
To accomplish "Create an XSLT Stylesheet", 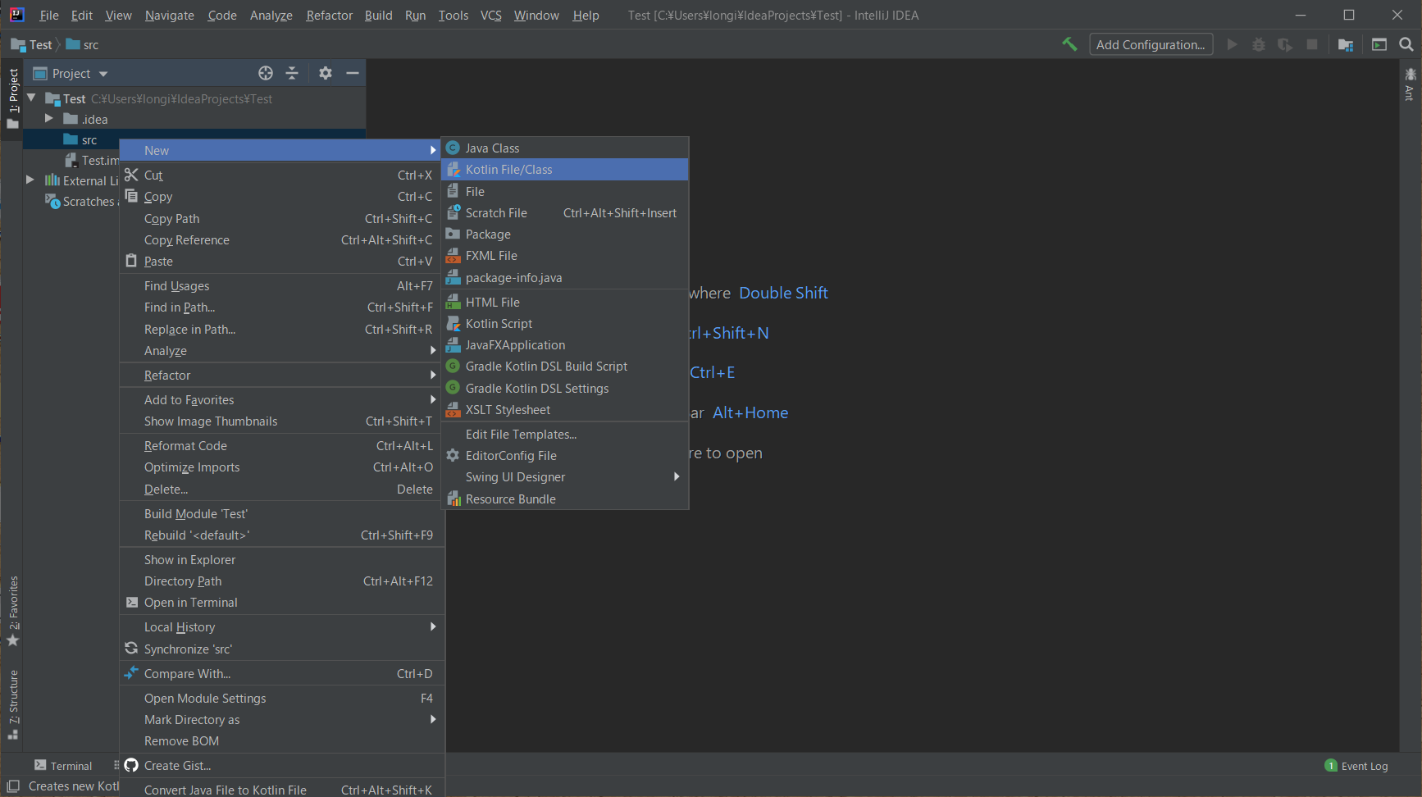I will point(564,409).
